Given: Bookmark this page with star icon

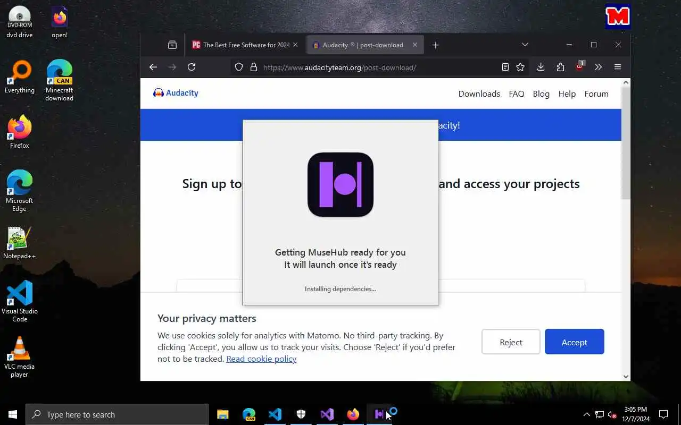Looking at the screenshot, I should (520, 67).
